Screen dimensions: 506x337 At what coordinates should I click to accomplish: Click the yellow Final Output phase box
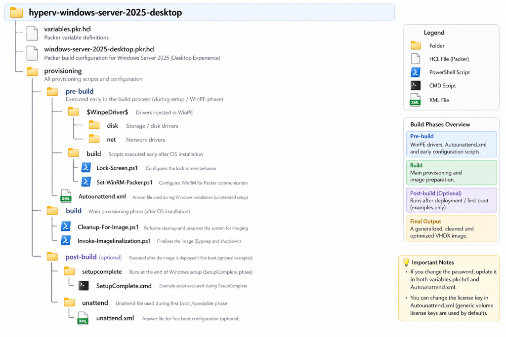coord(451,228)
